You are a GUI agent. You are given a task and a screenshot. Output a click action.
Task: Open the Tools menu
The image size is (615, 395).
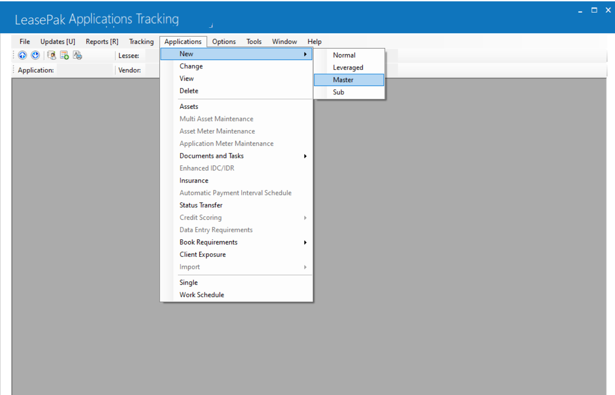coord(254,42)
